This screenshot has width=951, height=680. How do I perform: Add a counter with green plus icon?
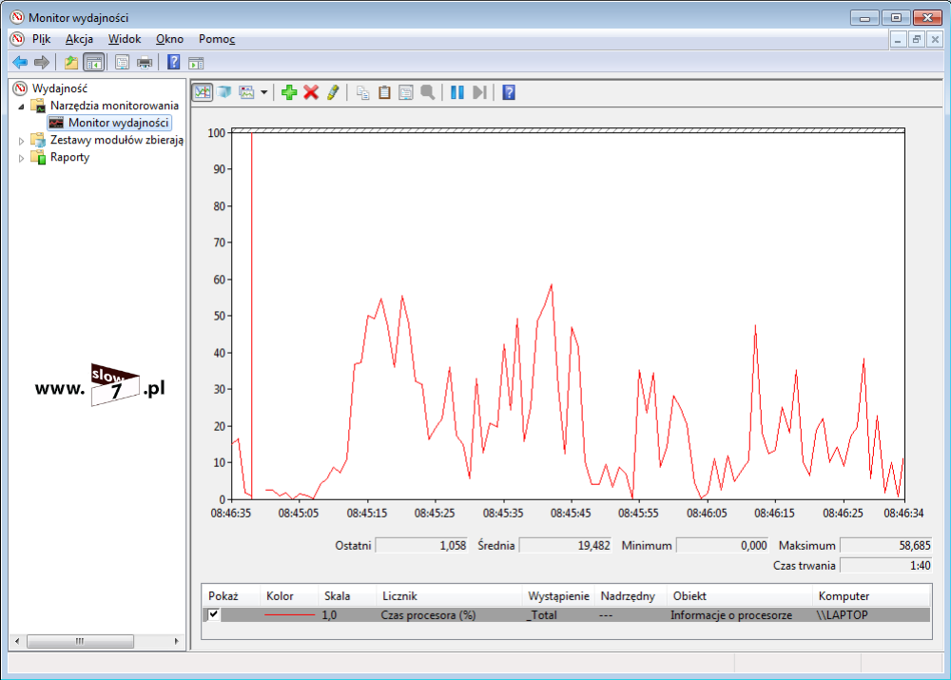[x=289, y=92]
